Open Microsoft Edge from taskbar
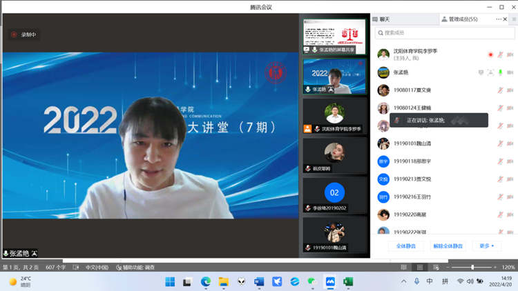 (206, 282)
